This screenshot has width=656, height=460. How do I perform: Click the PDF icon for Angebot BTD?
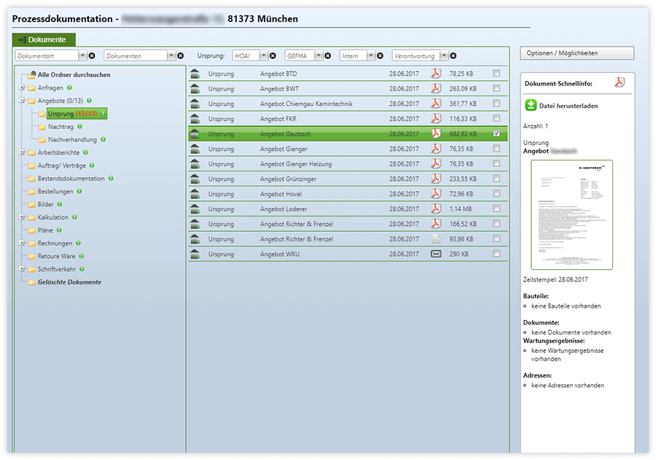(x=436, y=74)
